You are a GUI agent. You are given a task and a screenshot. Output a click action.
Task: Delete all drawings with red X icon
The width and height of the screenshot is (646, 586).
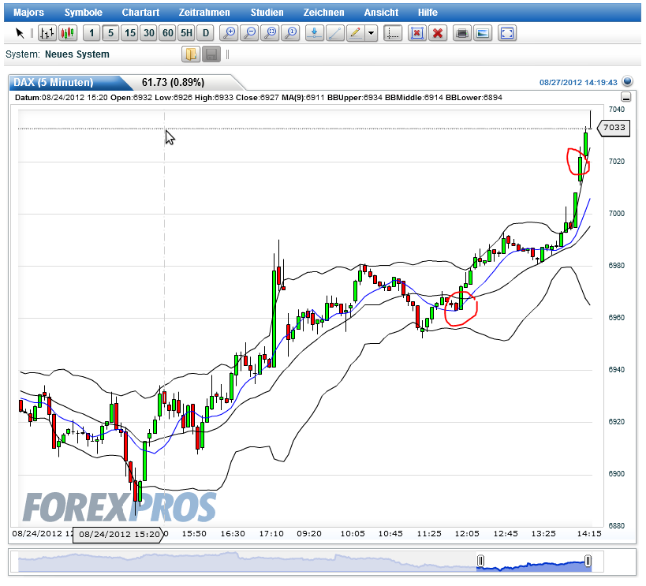(x=438, y=33)
